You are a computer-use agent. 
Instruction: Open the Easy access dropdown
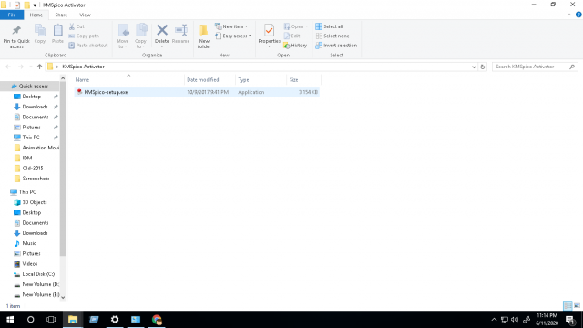coord(233,36)
